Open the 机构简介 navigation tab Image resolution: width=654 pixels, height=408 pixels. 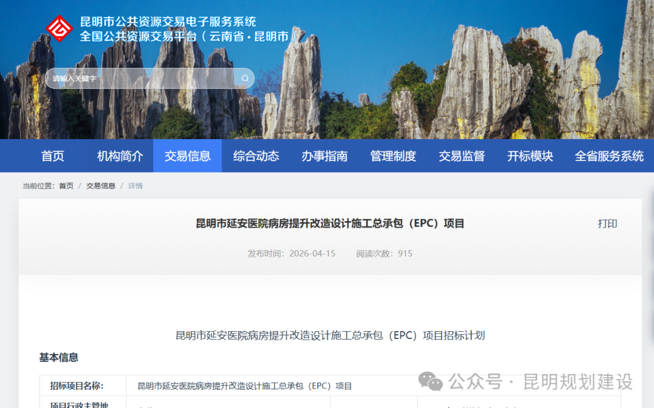coord(120,156)
